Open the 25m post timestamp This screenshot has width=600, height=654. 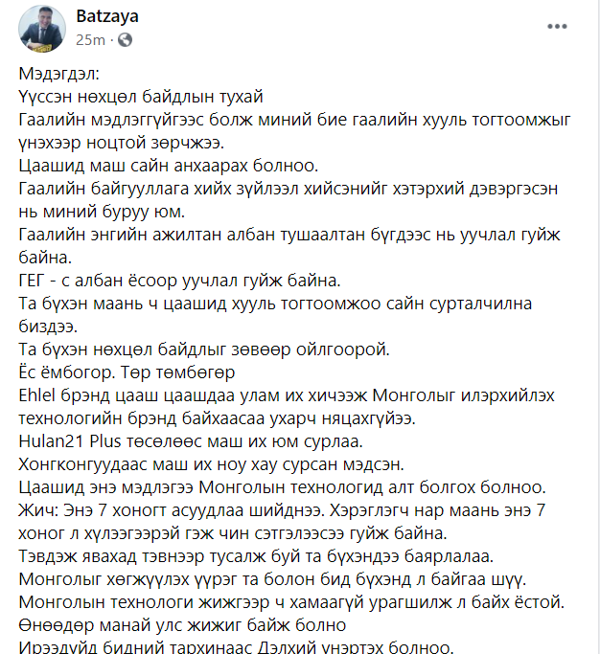pos(90,40)
